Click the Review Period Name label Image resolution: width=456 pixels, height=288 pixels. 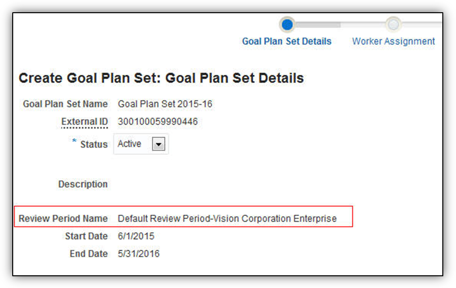[63, 219]
